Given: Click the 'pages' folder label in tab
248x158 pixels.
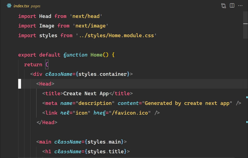Looking at the screenshot, I should [x=36, y=6].
